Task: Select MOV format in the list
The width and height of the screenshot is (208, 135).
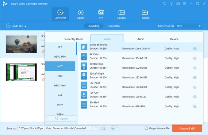Action: coord(60,66)
